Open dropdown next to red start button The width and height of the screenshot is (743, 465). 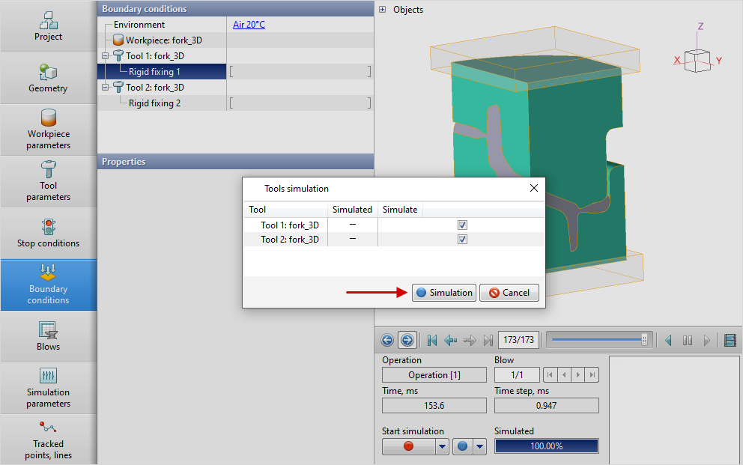click(x=442, y=446)
